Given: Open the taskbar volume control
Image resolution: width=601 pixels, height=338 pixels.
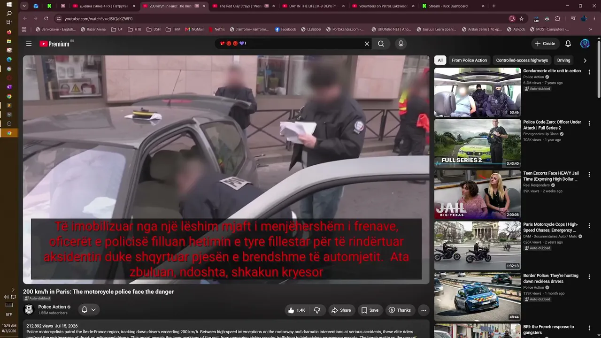Looking at the screenshot, I should 6,297.
